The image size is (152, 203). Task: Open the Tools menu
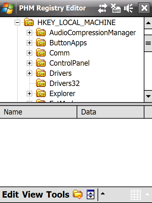pos(58,194)
